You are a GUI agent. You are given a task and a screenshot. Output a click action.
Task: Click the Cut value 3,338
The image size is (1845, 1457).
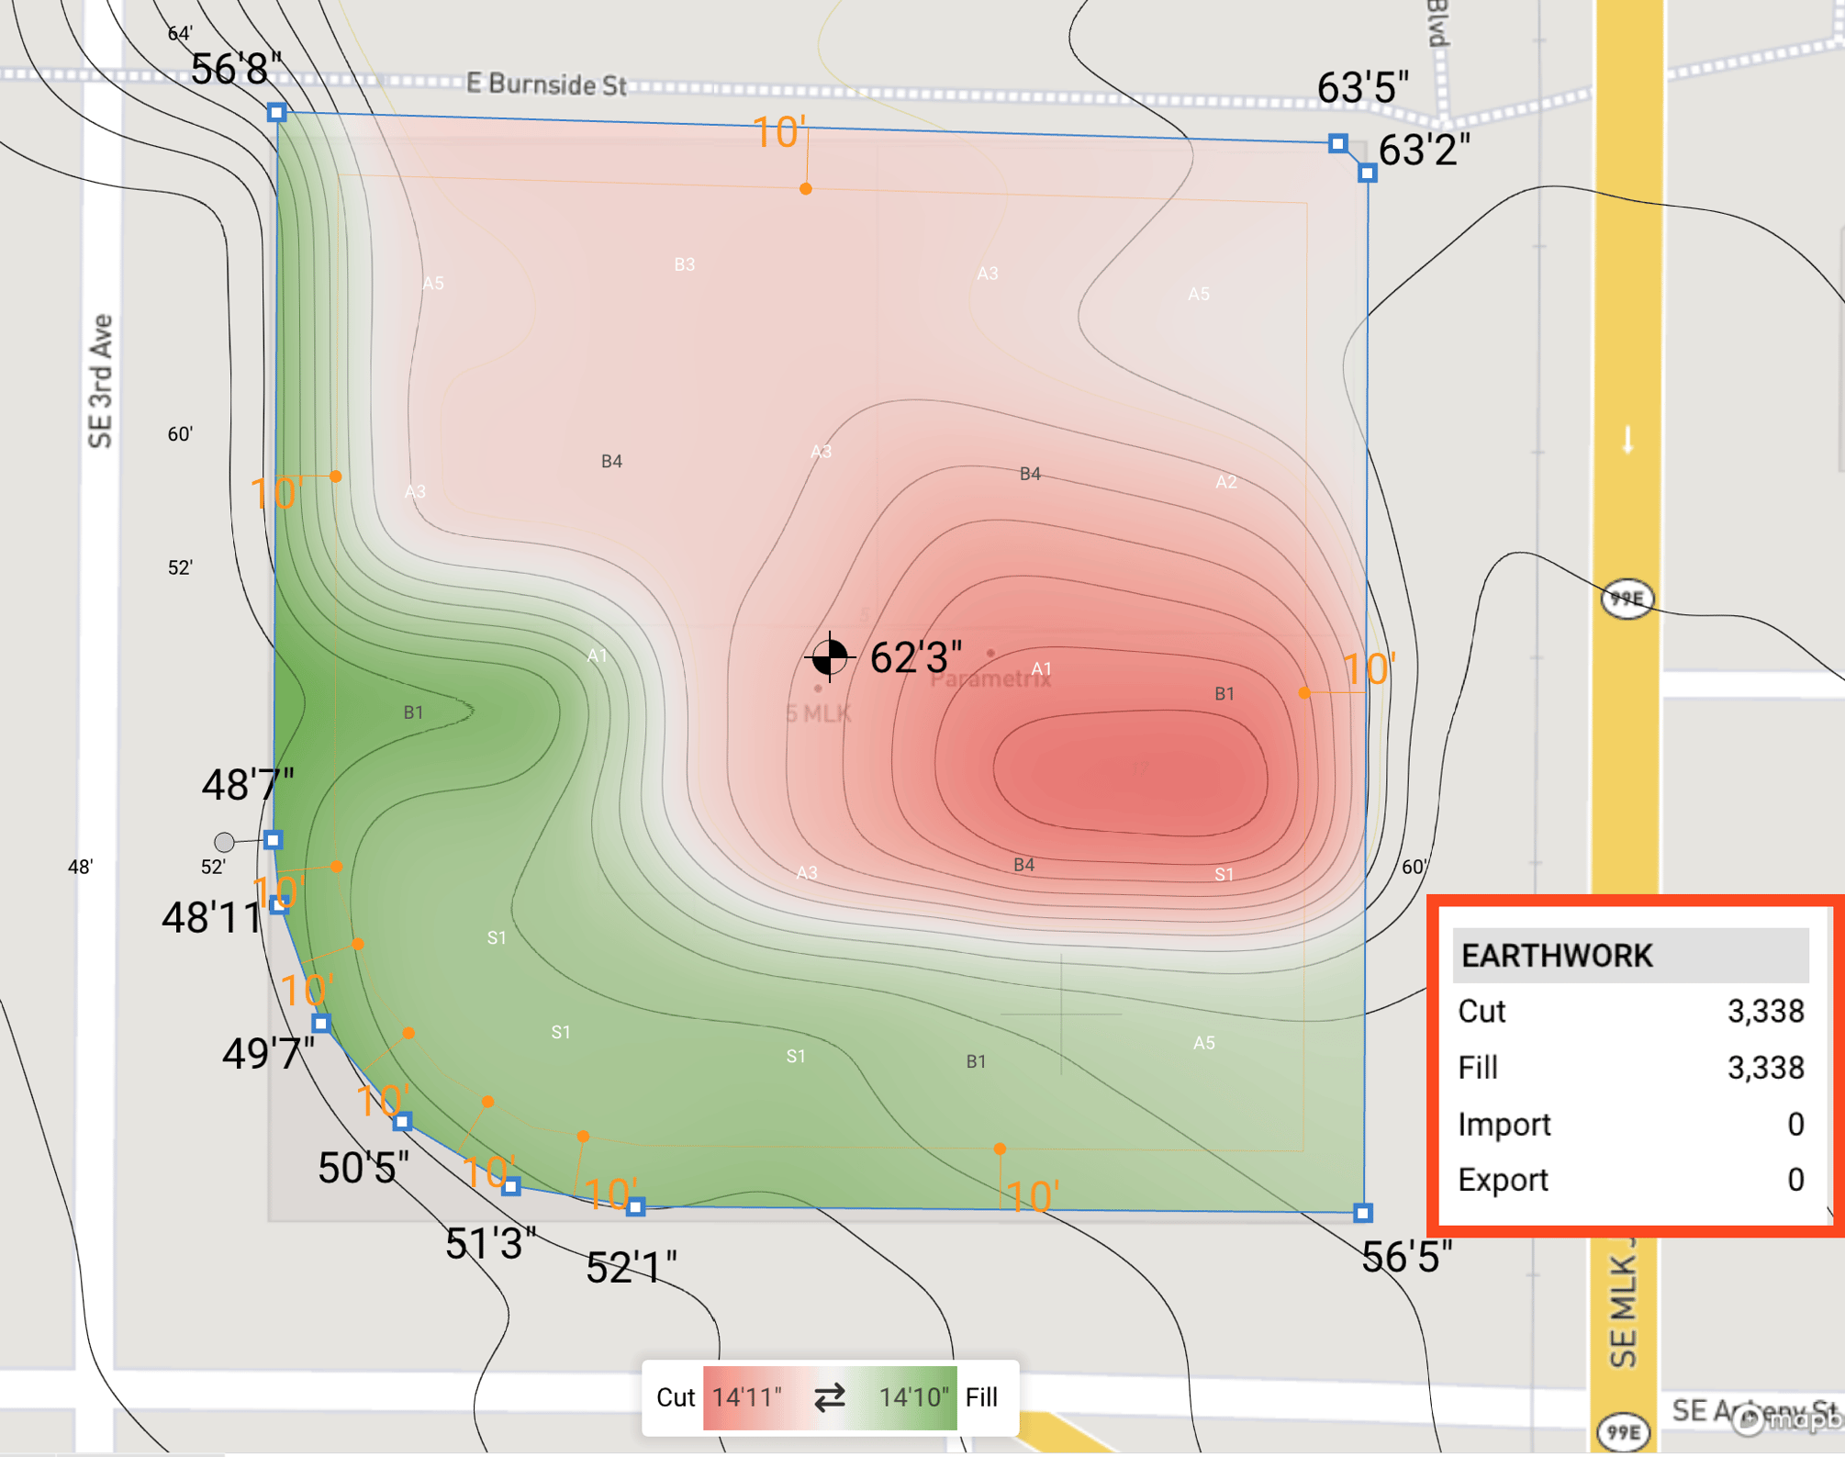(x=1765, y=1011)
